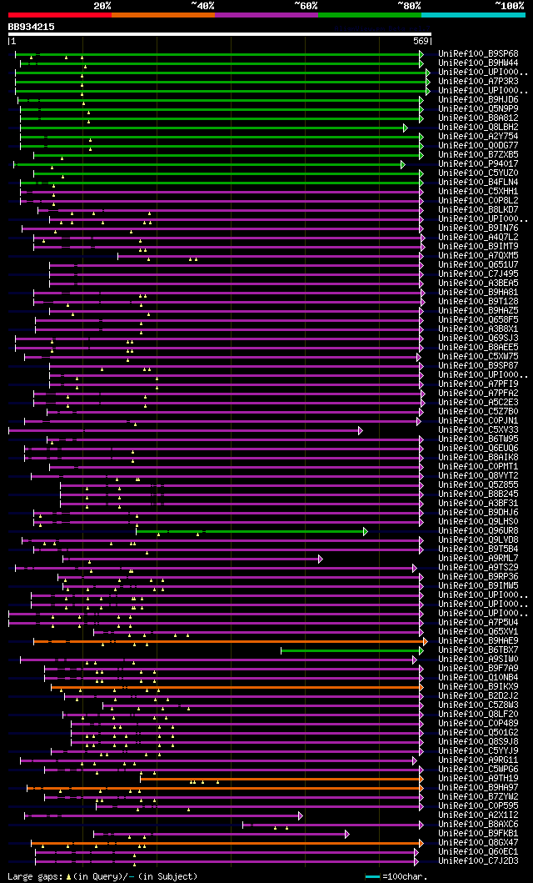The height and width of the screenshot is (883, 533).
Task: Click the white BB934215 query bar
Action: pyautogui.click(x=219, y=34)
